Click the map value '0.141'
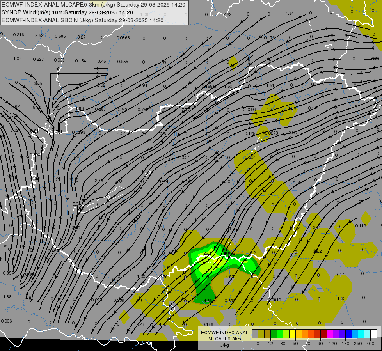The height and width of the screenshot is (351, 382). (x=313, y=108)
